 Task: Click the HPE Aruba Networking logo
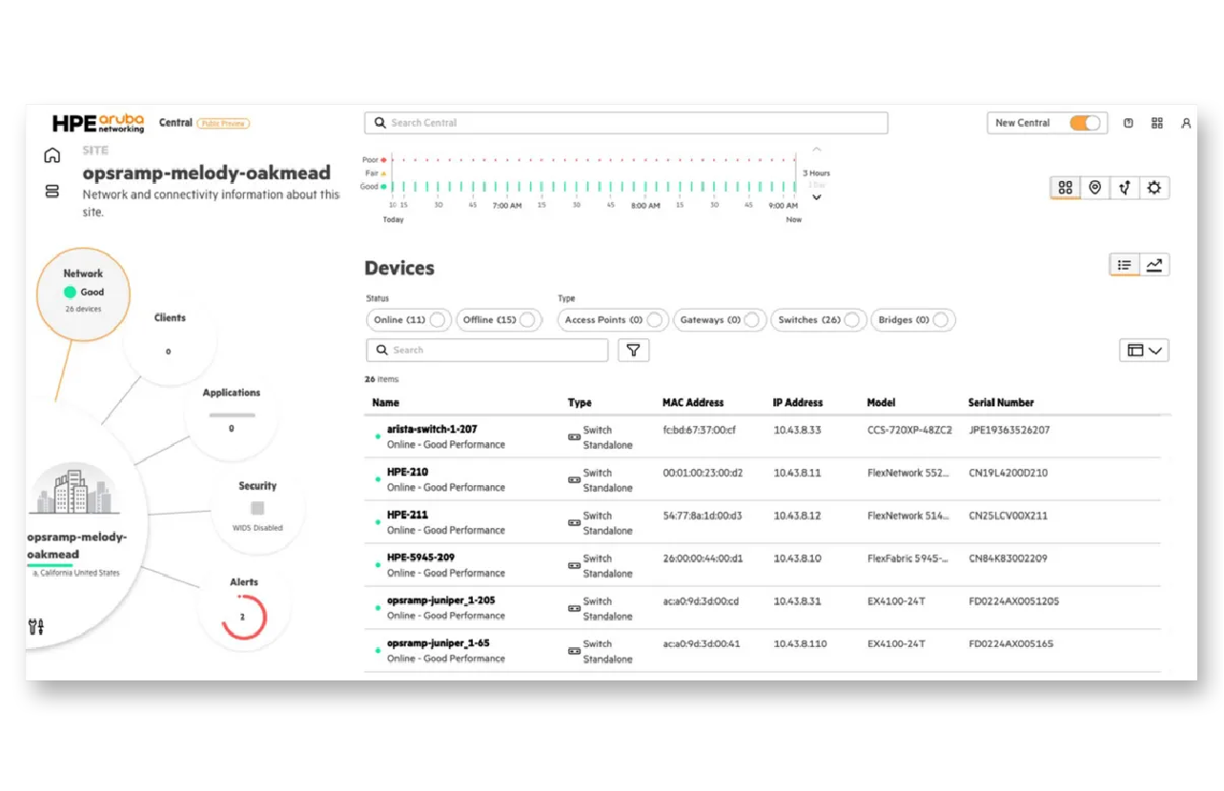[98, 123]
